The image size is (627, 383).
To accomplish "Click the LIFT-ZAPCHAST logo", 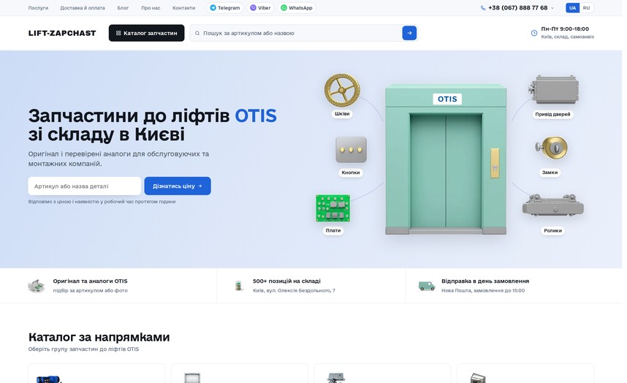I will click(x=62, y=33).
